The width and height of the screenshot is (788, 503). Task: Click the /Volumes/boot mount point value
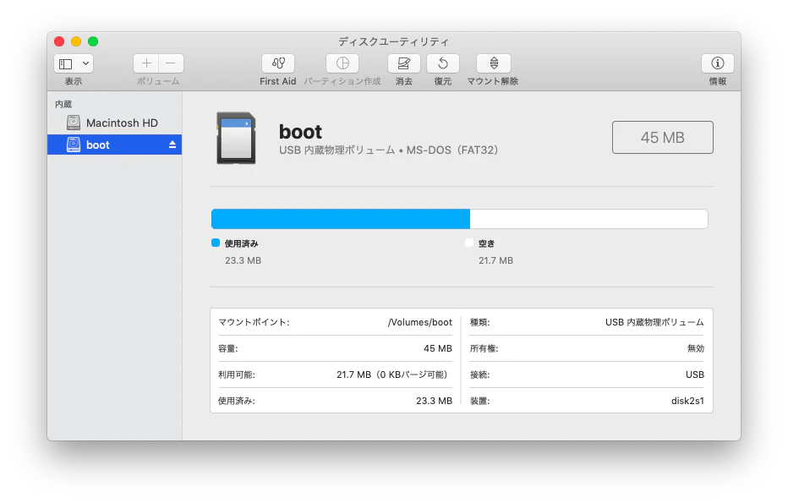[419, 322]
